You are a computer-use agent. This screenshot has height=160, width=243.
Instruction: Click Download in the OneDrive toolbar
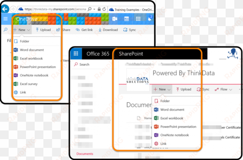pos(108,30)
